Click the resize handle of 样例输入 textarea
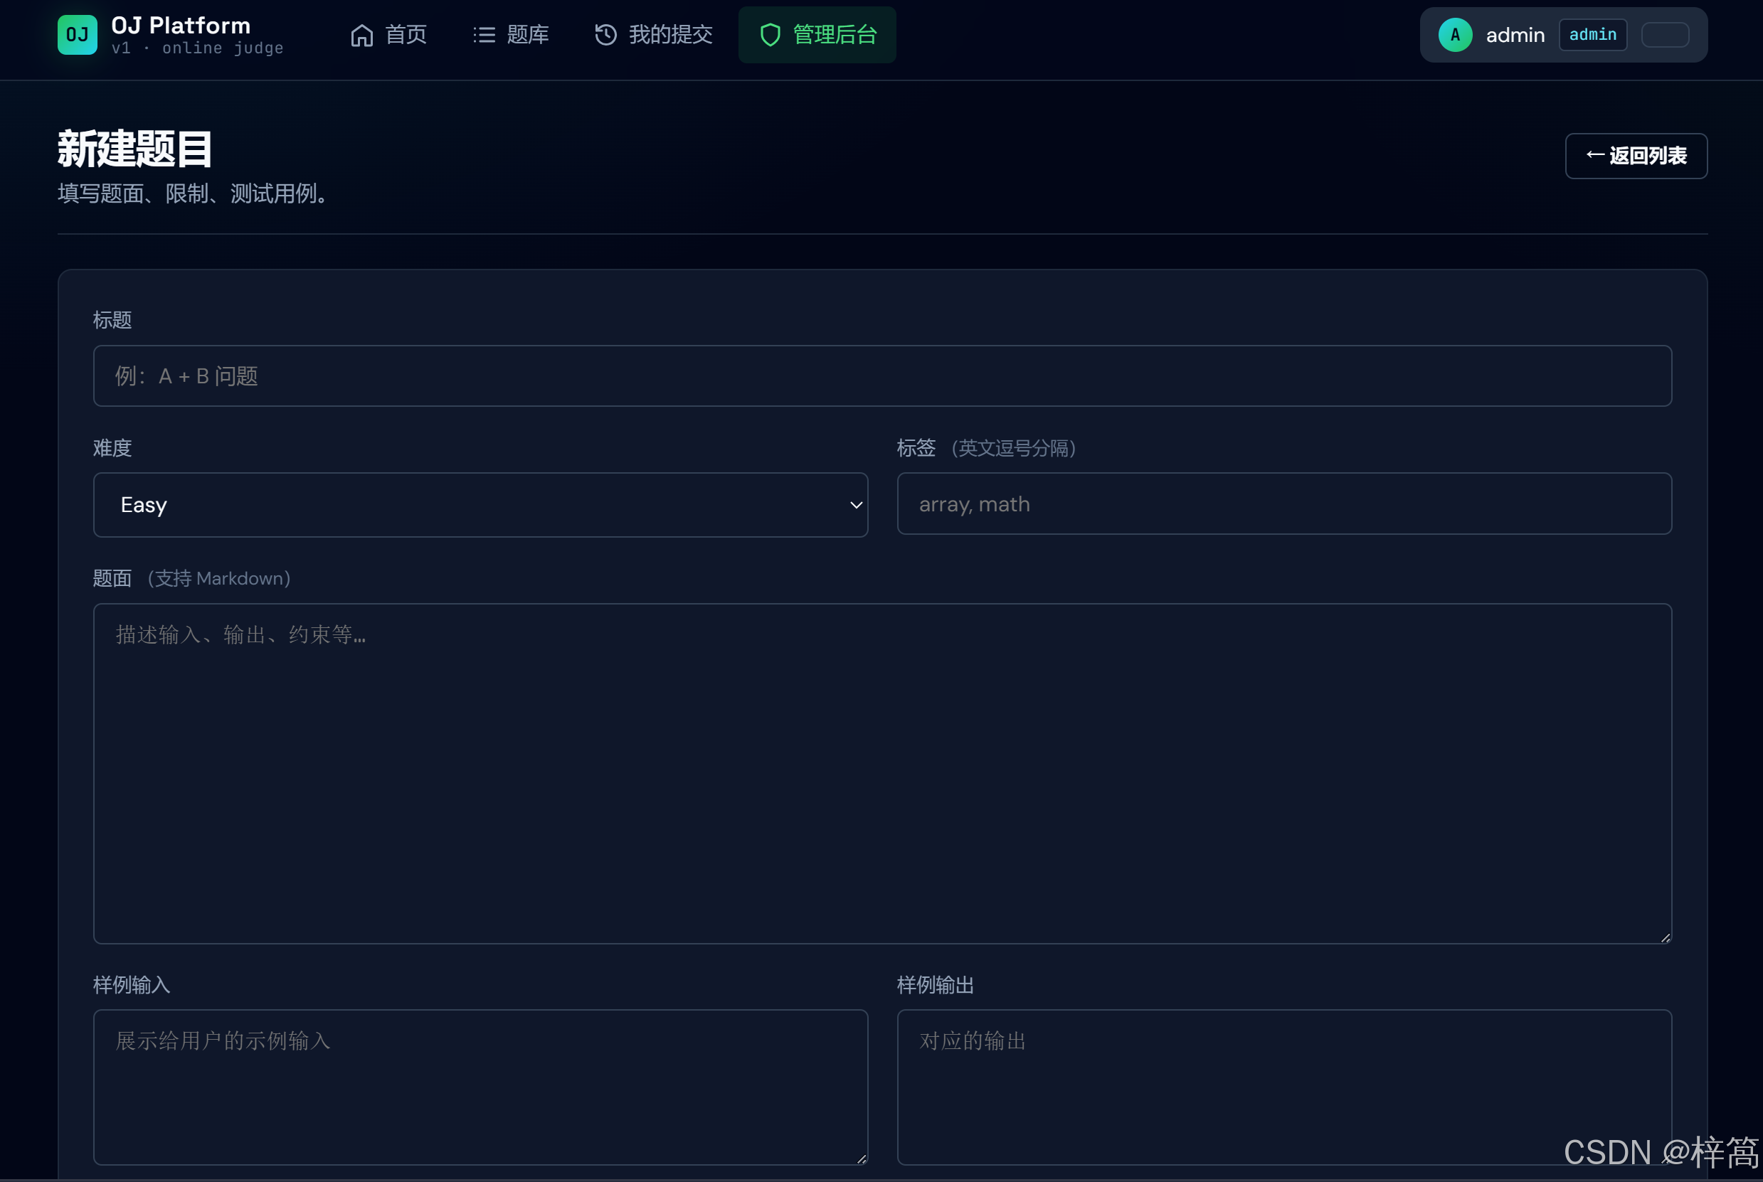 (861, 1159)
